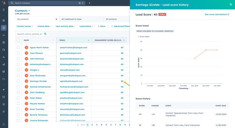Viewport: 235px width, 128px height.
Task: Check the box for Vaughn L
Action: tap(18, 70)
